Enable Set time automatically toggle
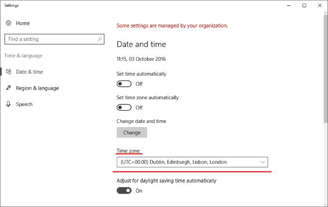This screenshot has width=328, height=207. click(124, 84)
